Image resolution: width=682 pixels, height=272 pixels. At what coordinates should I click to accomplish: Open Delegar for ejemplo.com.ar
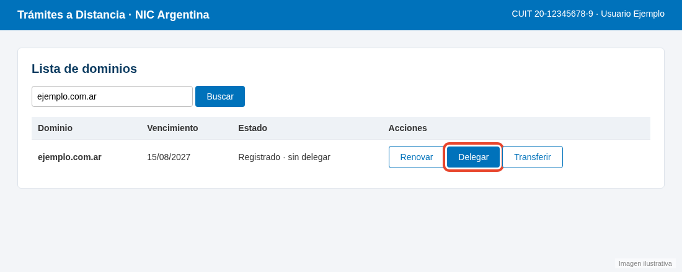[473, 157]
